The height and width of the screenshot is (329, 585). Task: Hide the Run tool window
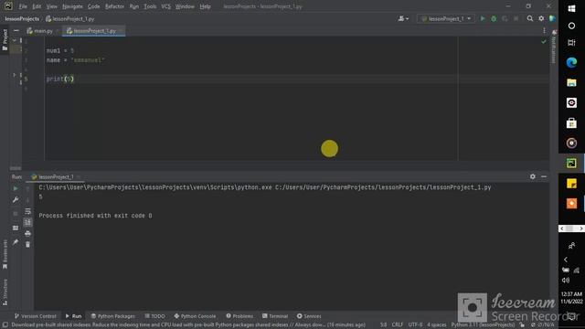click(544, 176)
